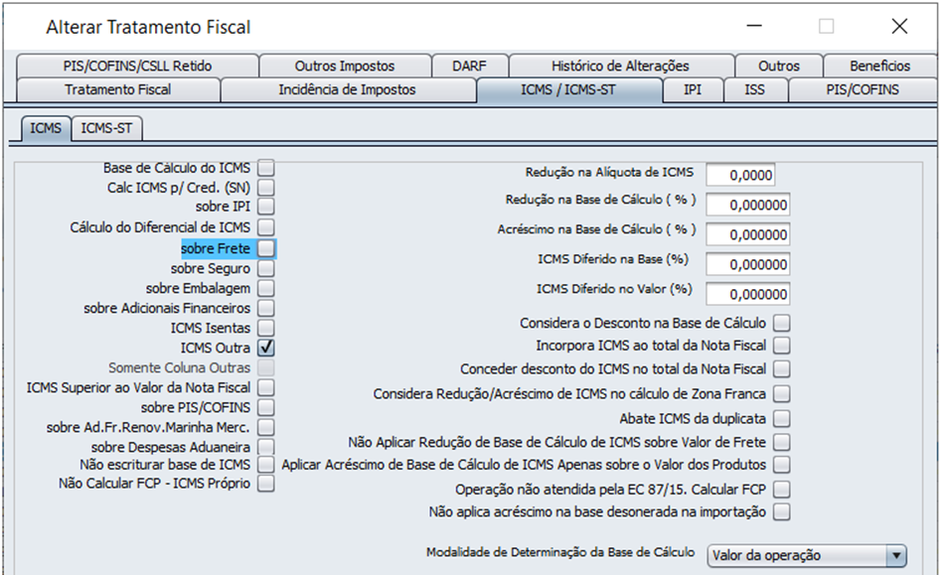
Task: Uncheck the ICMS Outra checkbox
Action: click(x=266, y=348)
